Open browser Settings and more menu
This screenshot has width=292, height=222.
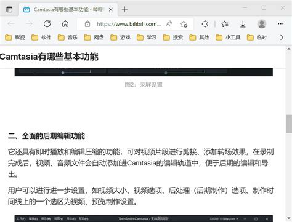coord(280,24)
